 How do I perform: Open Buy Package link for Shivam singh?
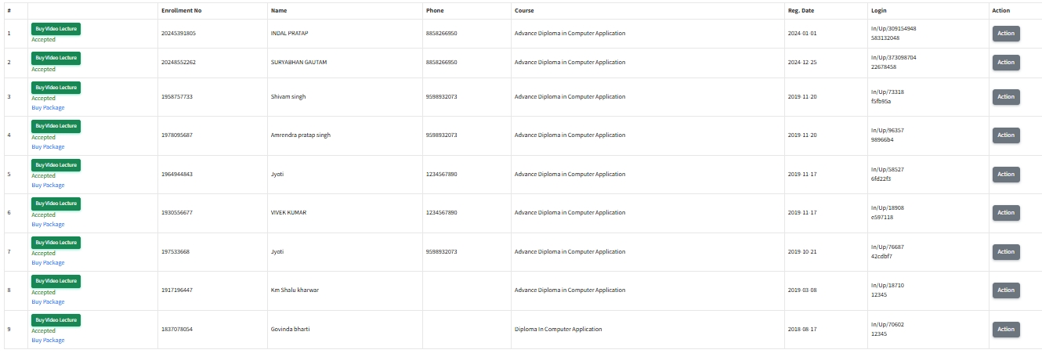pyautogui.click(x=48, y=108)
